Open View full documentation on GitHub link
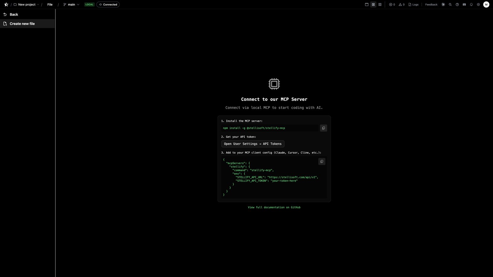 pyautogui.click(x=274, y=207)
